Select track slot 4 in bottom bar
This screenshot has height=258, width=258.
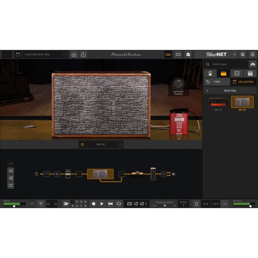(x=85, y=202)
